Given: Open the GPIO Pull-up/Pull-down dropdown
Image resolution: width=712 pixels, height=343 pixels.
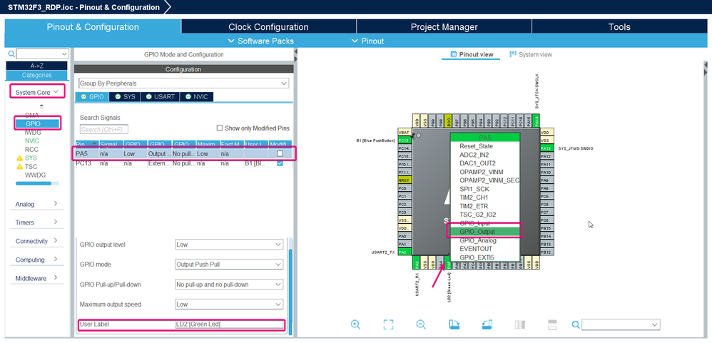Looking at the screenshot, I should coord(229,285).
